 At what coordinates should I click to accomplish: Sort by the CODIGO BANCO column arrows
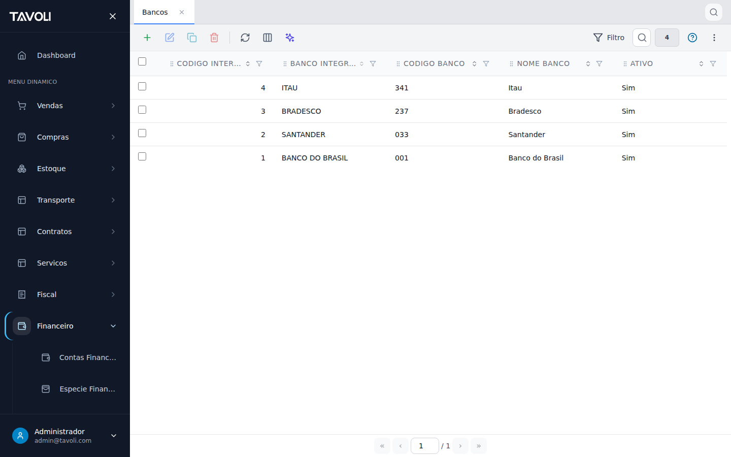[x=474, y=63]
